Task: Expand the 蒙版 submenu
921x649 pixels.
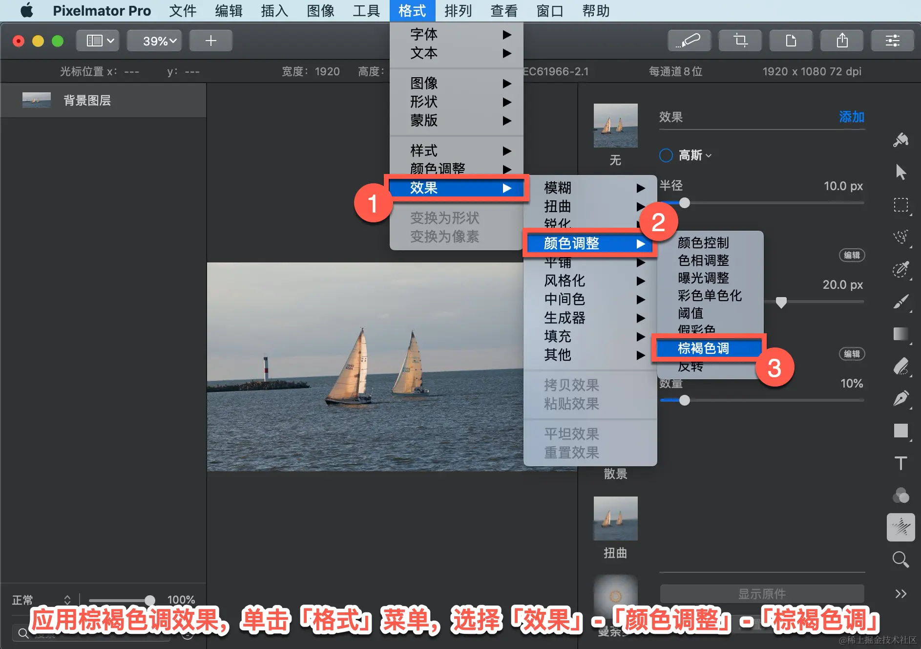Action: [457, 120]
